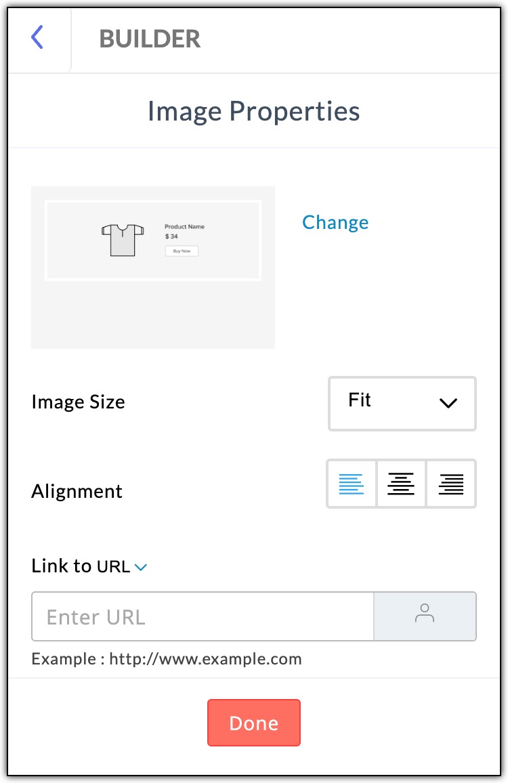Click the person icon beside URL field
Viewport: 508px width, 783px height.
(425, 613)
